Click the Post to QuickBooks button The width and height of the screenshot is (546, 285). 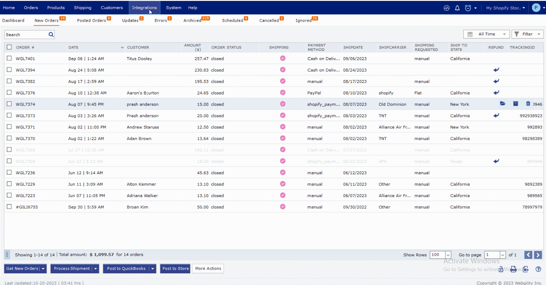[x=126, y=269]
